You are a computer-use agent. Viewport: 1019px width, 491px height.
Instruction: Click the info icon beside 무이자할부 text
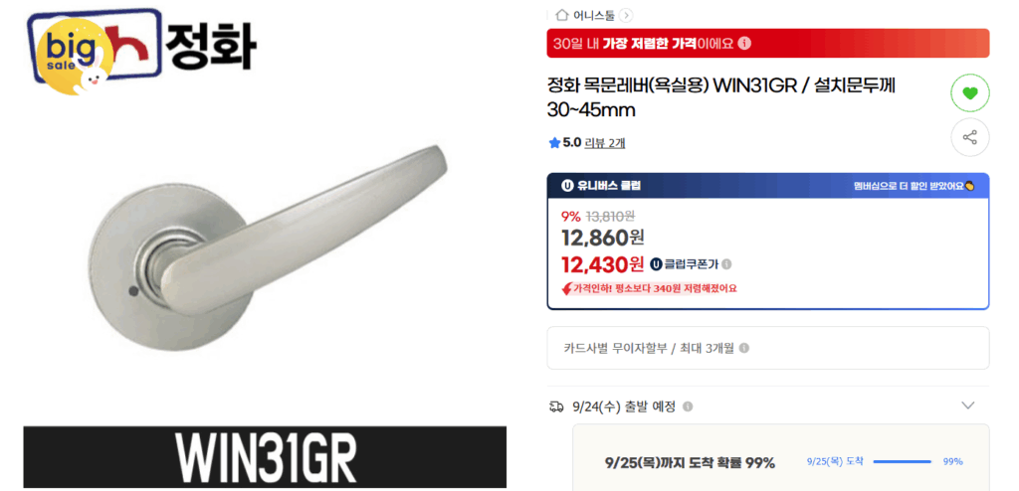point(744,348)
